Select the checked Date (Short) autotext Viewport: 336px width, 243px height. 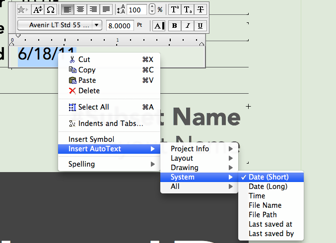271,177
